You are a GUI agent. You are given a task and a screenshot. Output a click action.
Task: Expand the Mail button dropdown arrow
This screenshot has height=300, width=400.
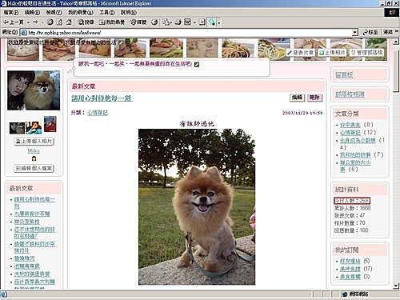(x=171, y=22)
